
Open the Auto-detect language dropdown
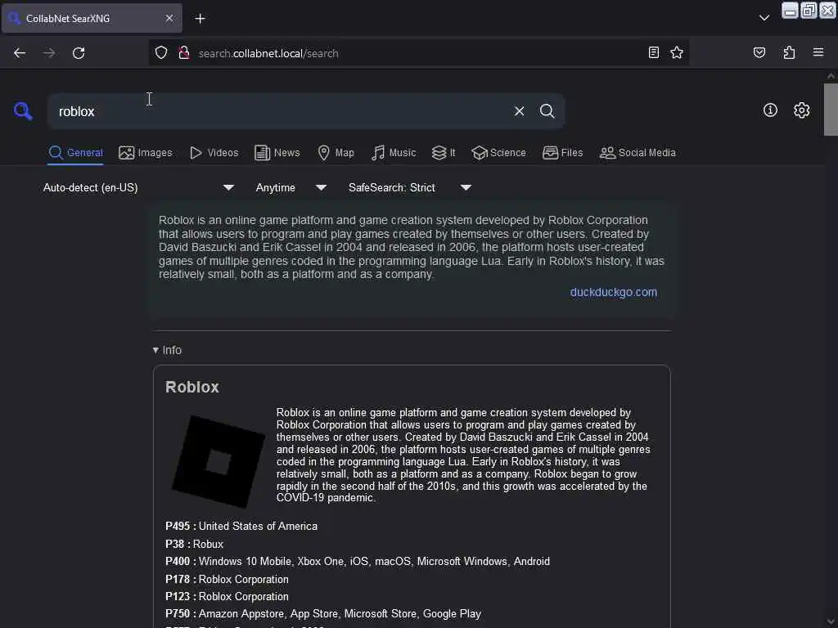(x=138, y=187)
